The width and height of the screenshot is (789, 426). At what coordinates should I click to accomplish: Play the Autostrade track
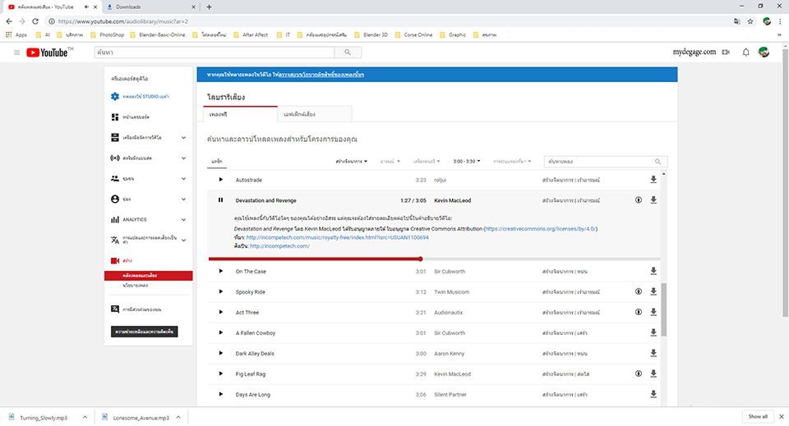pos(220,179)
